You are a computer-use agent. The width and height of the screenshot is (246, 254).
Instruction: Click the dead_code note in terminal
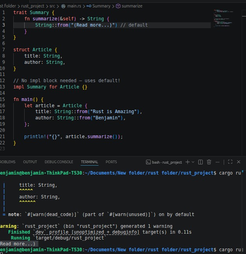[99, 214]
